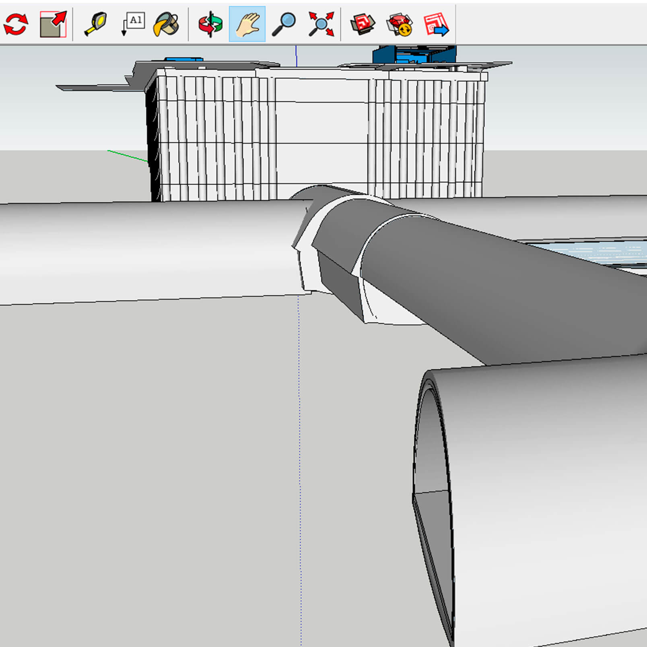
Task: Click the Send to LayOut icon
Action: click(x=436, y=24)
